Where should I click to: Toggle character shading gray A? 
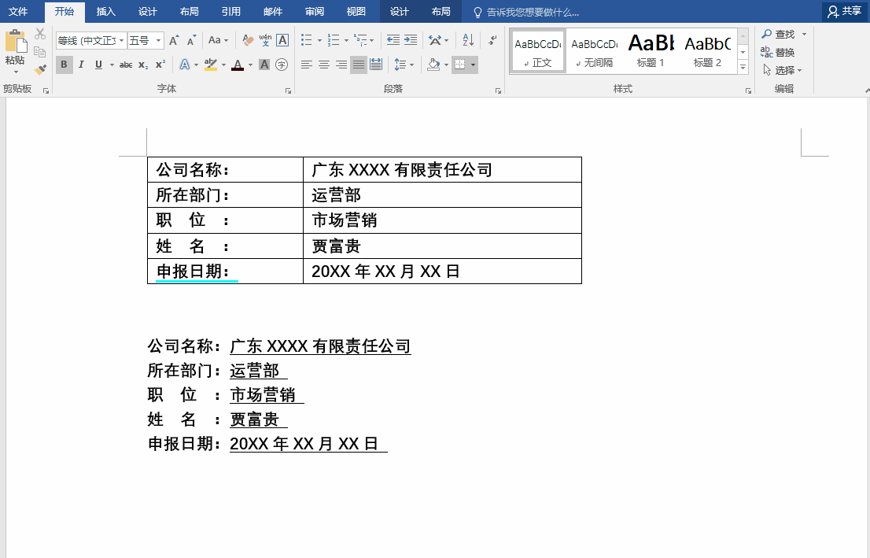coord(264,65)
